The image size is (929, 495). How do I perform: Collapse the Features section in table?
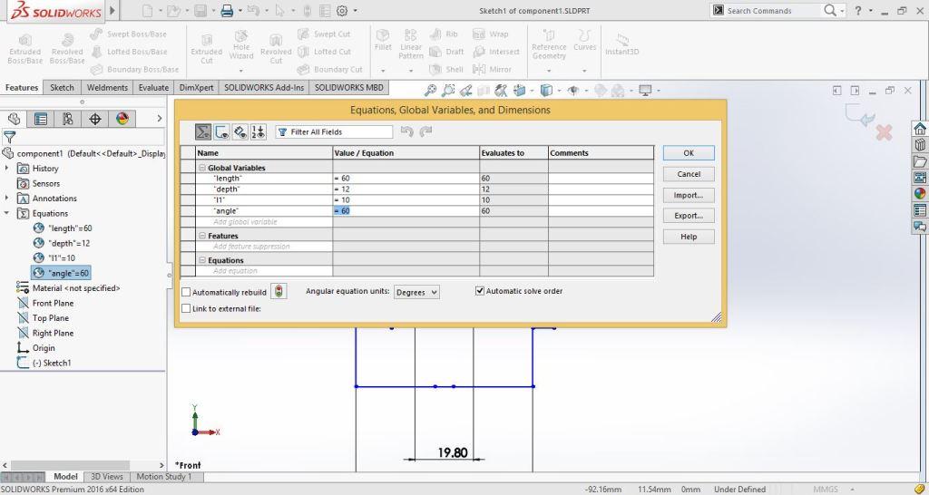pos(202,236)
